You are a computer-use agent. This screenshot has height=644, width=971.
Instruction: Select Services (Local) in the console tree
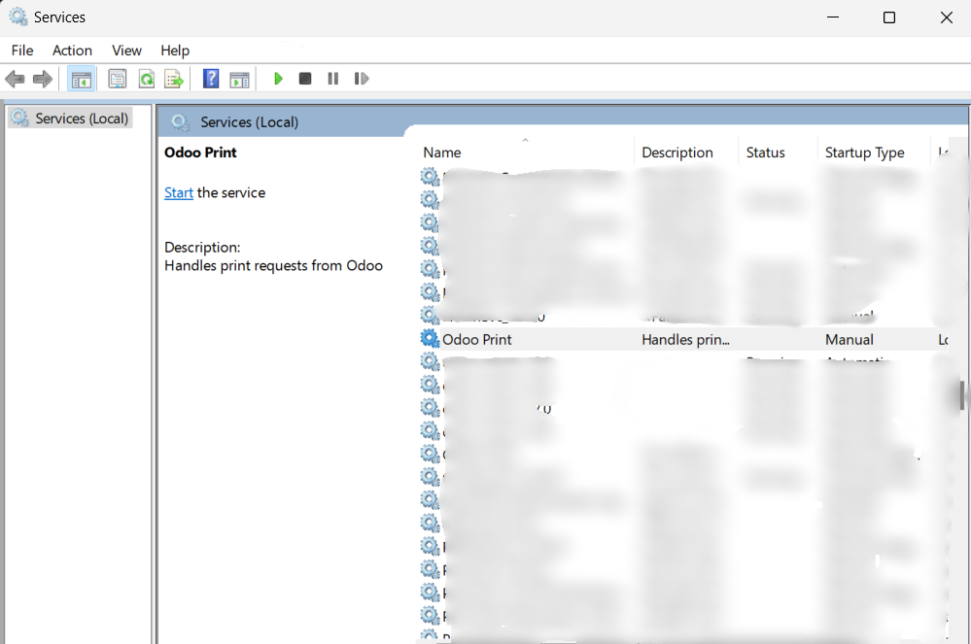(82, 119)
